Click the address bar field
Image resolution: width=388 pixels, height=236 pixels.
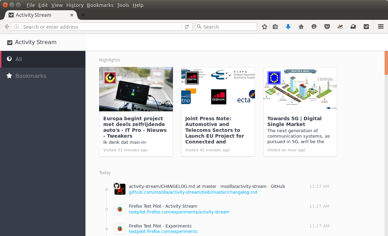pyautogui.click(x=102, y=27)
